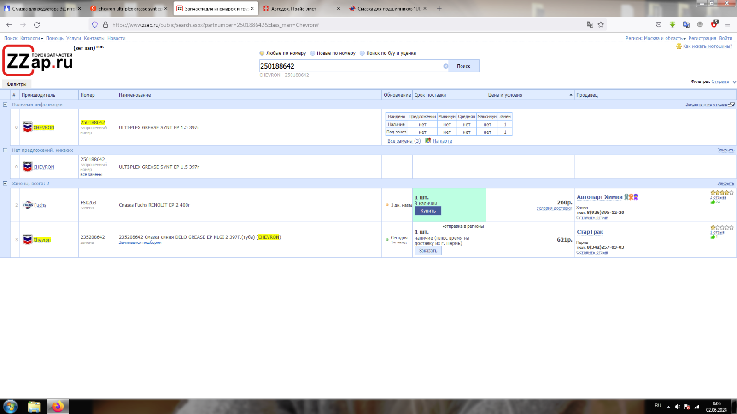Select the Новые по номеру radio option
The height and width of the screenshot is (414, 737).
click(x=313, y=53)
